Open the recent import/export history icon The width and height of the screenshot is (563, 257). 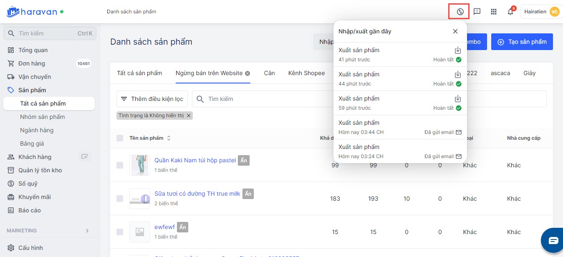click(x=460, y=12)
